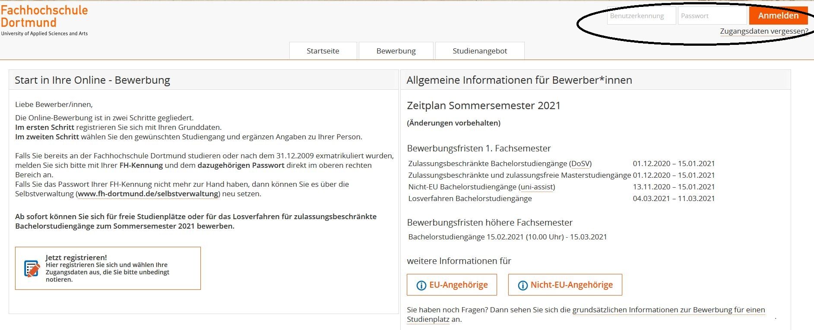Open the Zugangsdaten vergessen? link

[x=763, y=31]
